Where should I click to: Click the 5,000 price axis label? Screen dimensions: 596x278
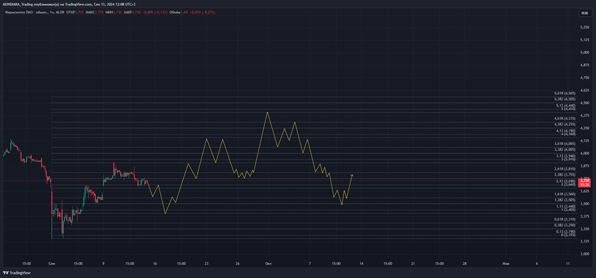click(585, 52)
